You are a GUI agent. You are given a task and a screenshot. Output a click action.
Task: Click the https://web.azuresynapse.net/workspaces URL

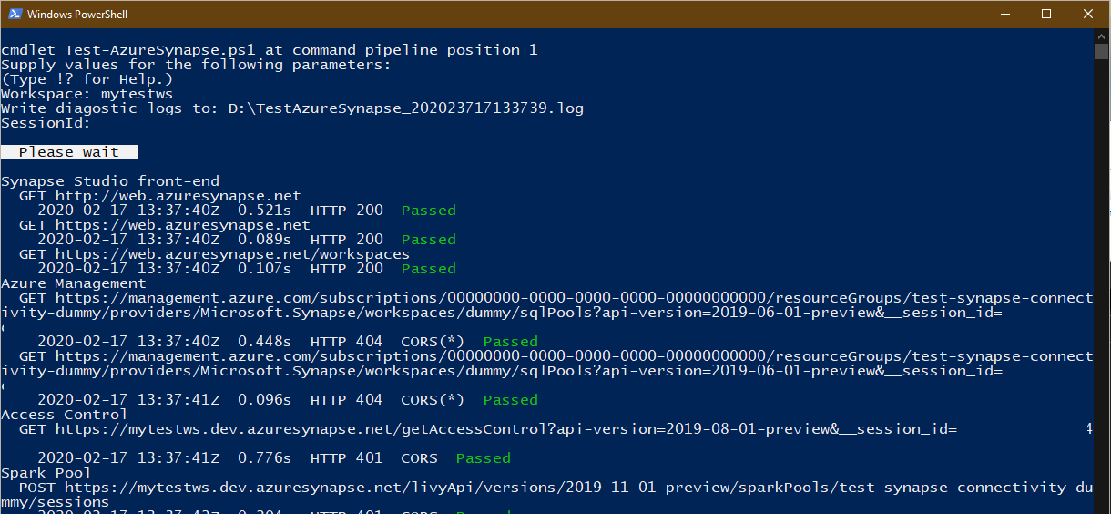[232, 254]
